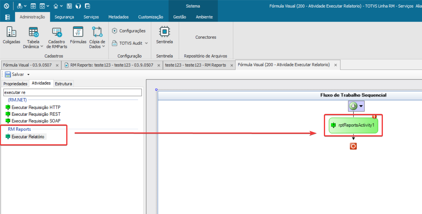Open the Metadados ribbon tab
The width and height of the screenshot is (422, 214).
pyautogui.click(x=118, y=17)
